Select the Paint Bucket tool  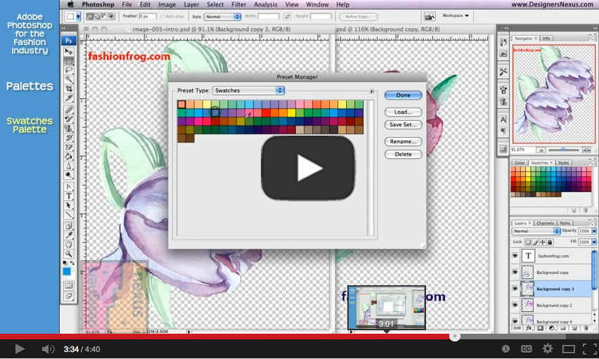(x=69, y=156)
